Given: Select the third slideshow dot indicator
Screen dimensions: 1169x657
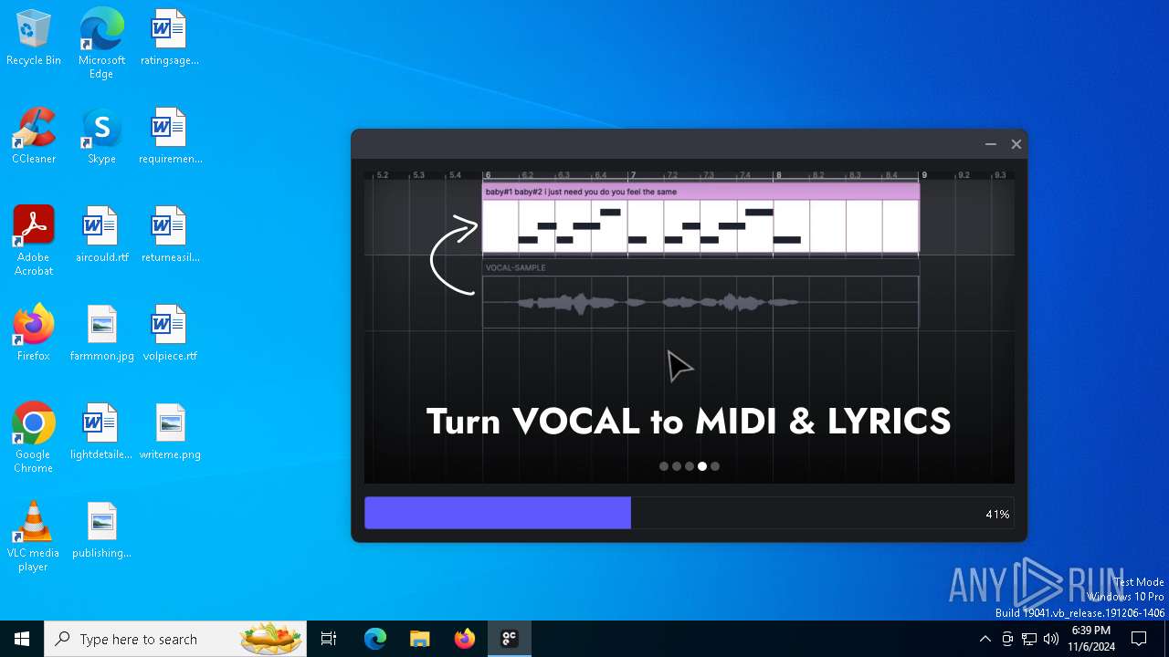Looking at the screenshot, I should pyautogui.click(x=690, y=466).
